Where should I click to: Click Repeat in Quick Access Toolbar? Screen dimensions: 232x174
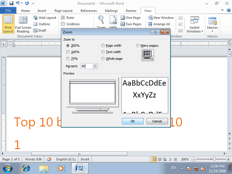27,3
